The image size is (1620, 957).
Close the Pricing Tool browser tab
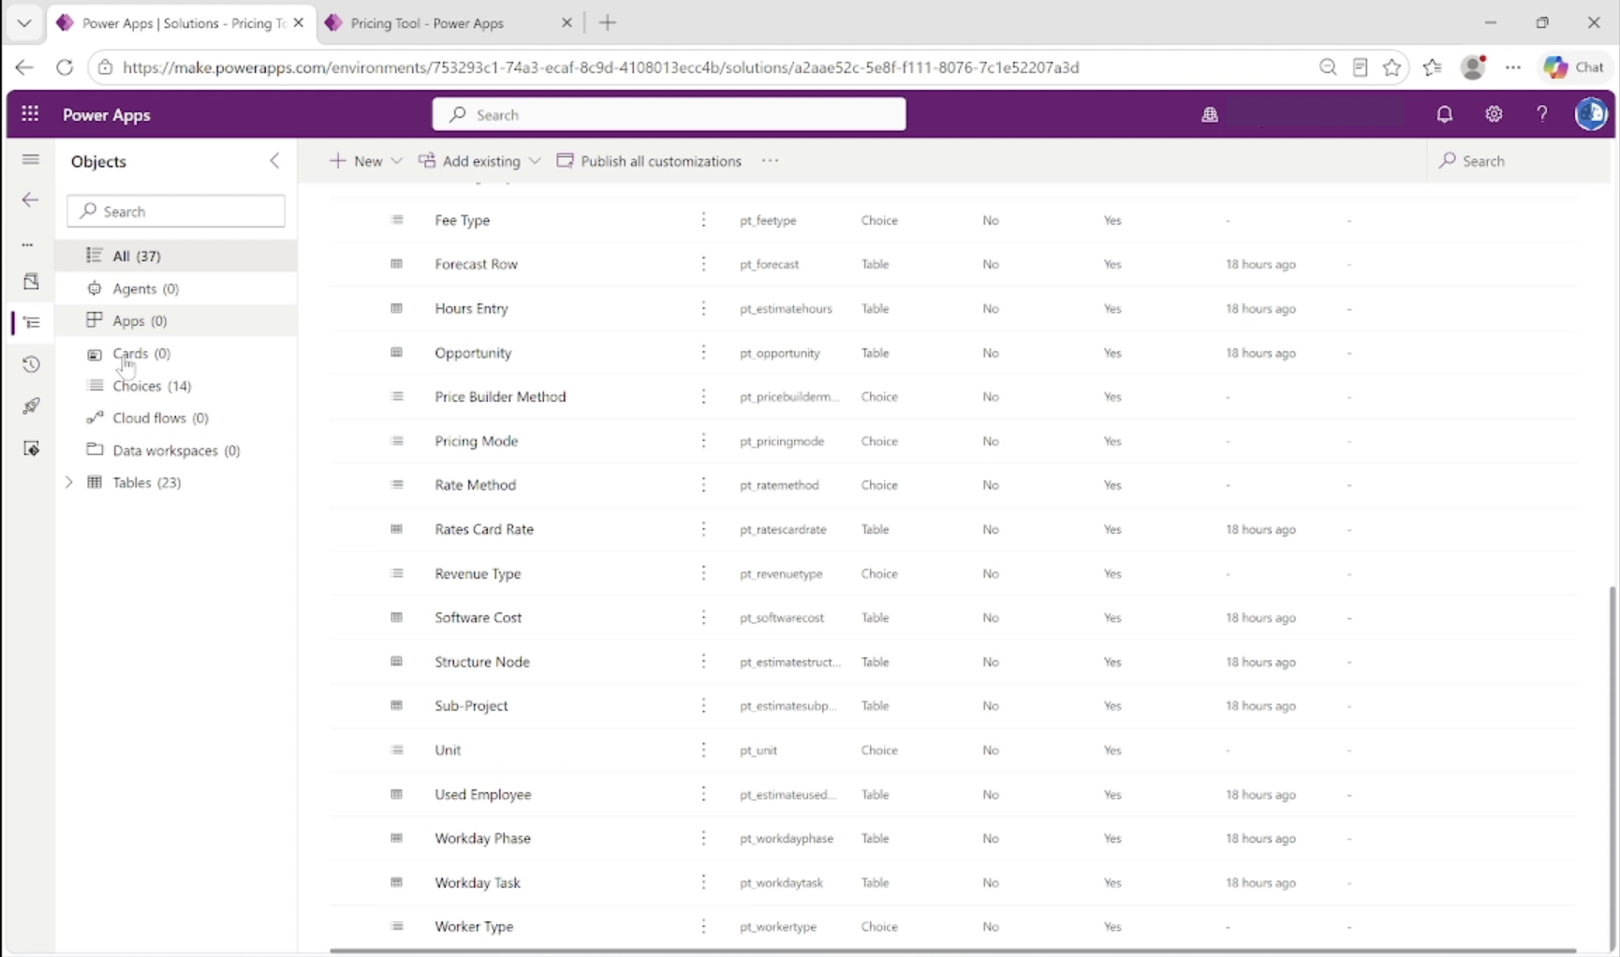coord(567,23)
